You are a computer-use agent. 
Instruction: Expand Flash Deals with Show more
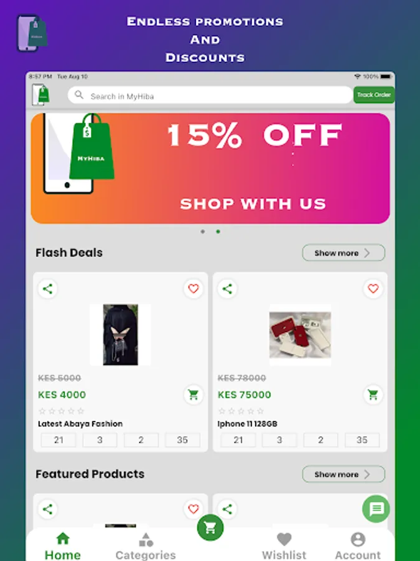click(x=343, y=253)
